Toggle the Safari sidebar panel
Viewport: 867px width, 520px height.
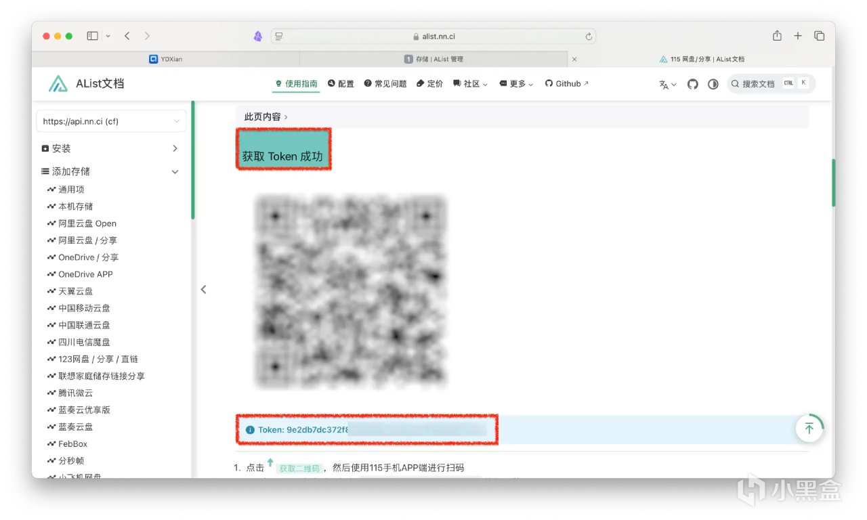[x=93, y=36]
